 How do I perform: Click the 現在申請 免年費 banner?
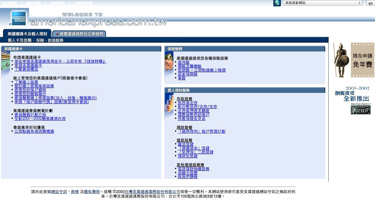click(x=362, y=60)
